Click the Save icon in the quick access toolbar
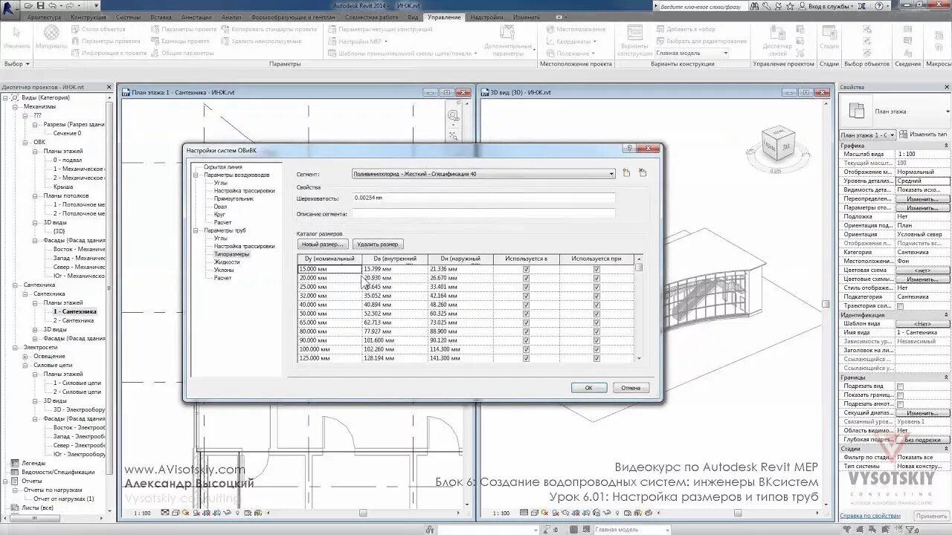Image resolution: width=952 pixels, height=535 pixels. coord(42,6)
